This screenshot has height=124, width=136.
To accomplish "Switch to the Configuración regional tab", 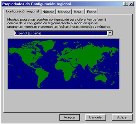I will pos(22,12).
